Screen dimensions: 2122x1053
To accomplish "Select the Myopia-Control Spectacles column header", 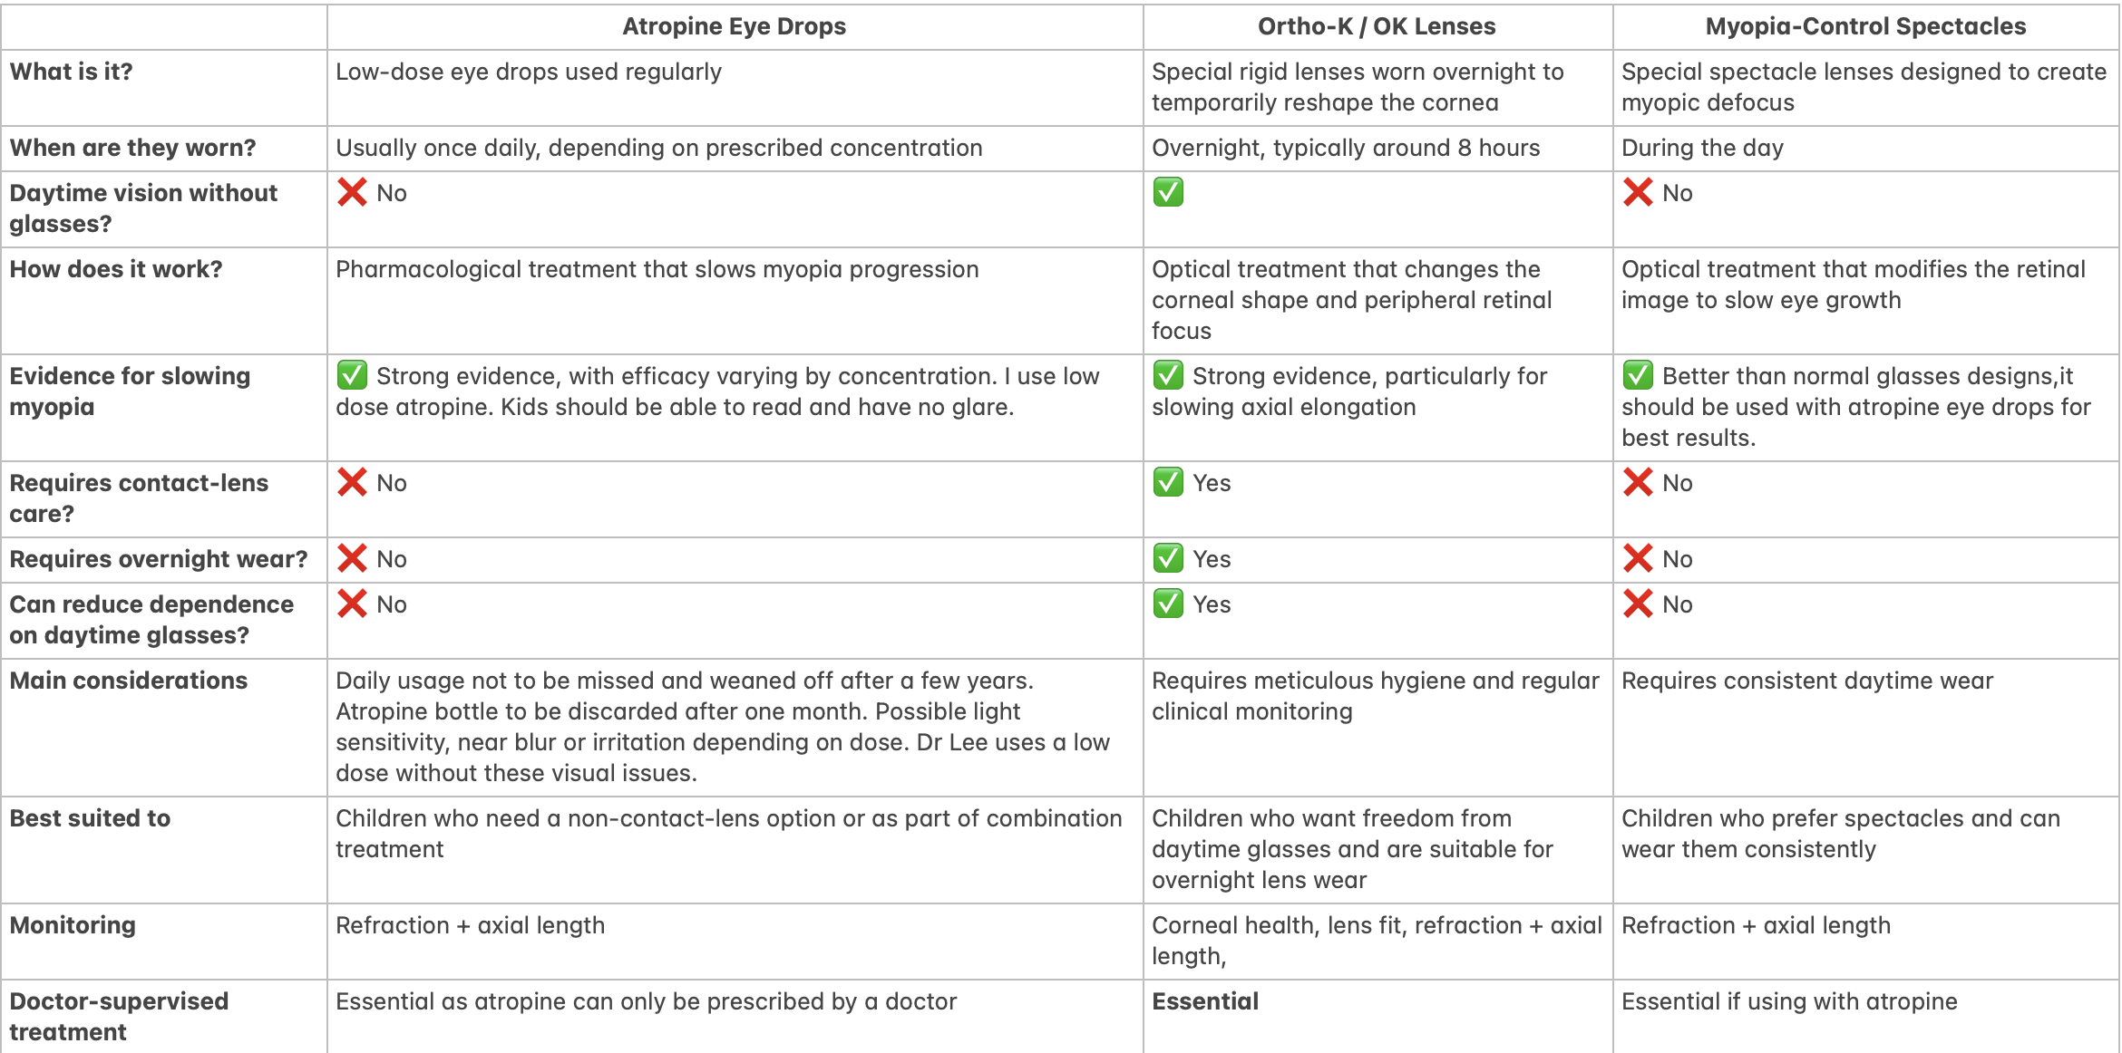I will pyautogui.click(x=1865, y=26).
